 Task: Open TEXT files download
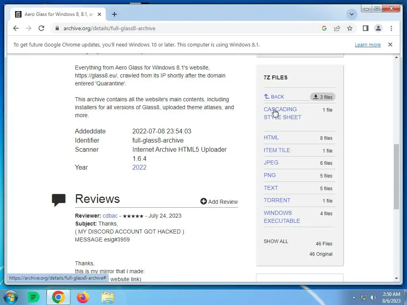click(x=271, y=188)
